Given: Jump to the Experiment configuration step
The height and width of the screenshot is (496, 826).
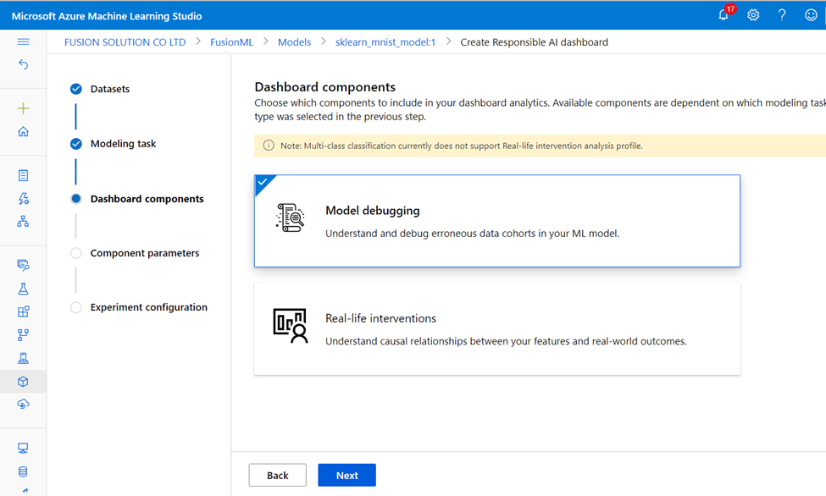Looking at the screenshot, I should pos(148,307).
